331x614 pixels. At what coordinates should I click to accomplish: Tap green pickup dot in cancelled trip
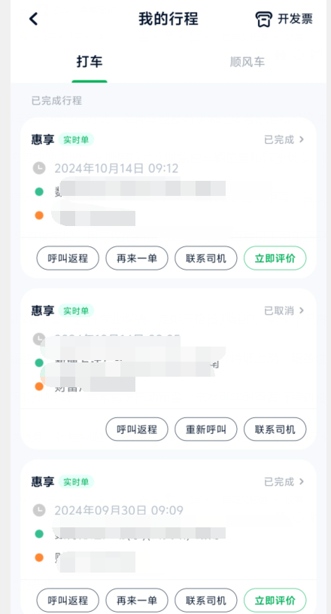click(38, 363)
